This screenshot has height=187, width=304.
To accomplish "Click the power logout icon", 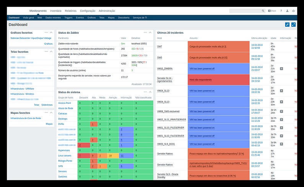I will pos(293,11).
